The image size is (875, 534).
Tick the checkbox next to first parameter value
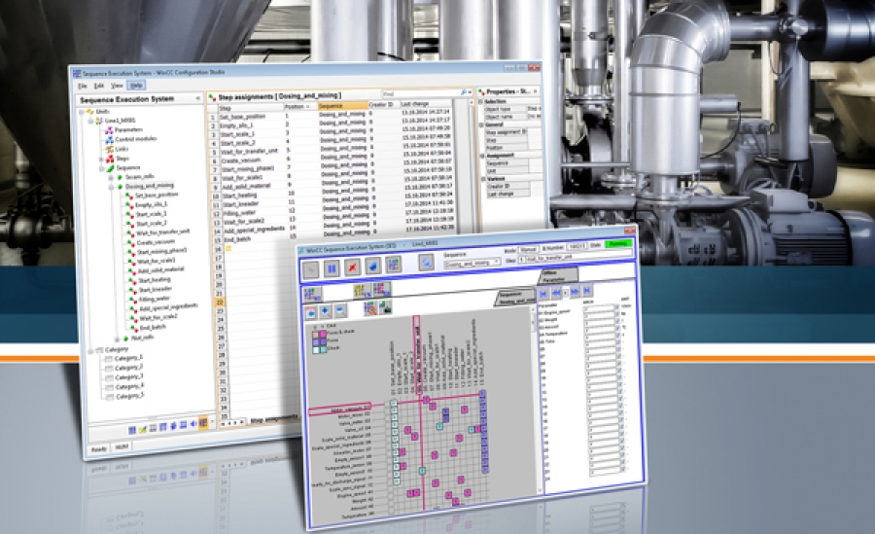pyautogui.click(x=617, y=309)
